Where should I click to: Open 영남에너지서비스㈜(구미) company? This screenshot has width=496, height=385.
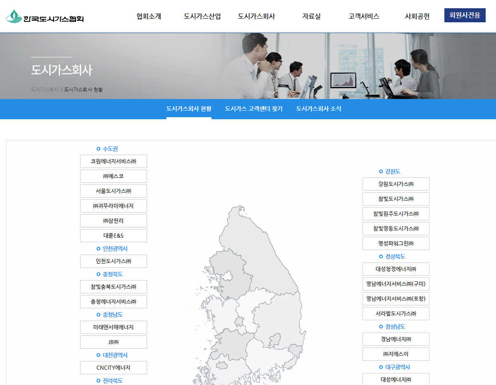(x=396, y=284)
